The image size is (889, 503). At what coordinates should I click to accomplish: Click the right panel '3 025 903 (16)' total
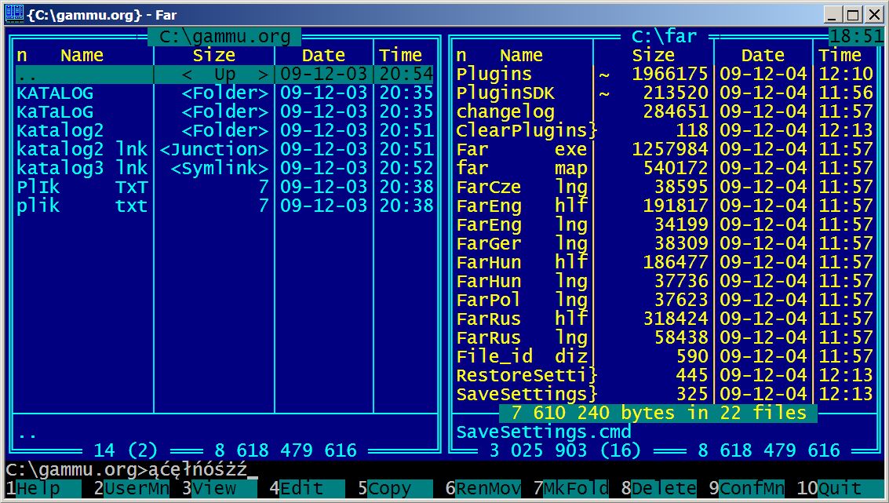point(564,450)
